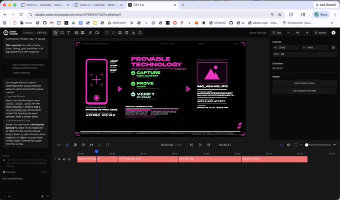Image resolution: width=340 pixels, height=200 pixels.
Task: Toggle the blue keyframe diamond tool
Action: (67, 145)
